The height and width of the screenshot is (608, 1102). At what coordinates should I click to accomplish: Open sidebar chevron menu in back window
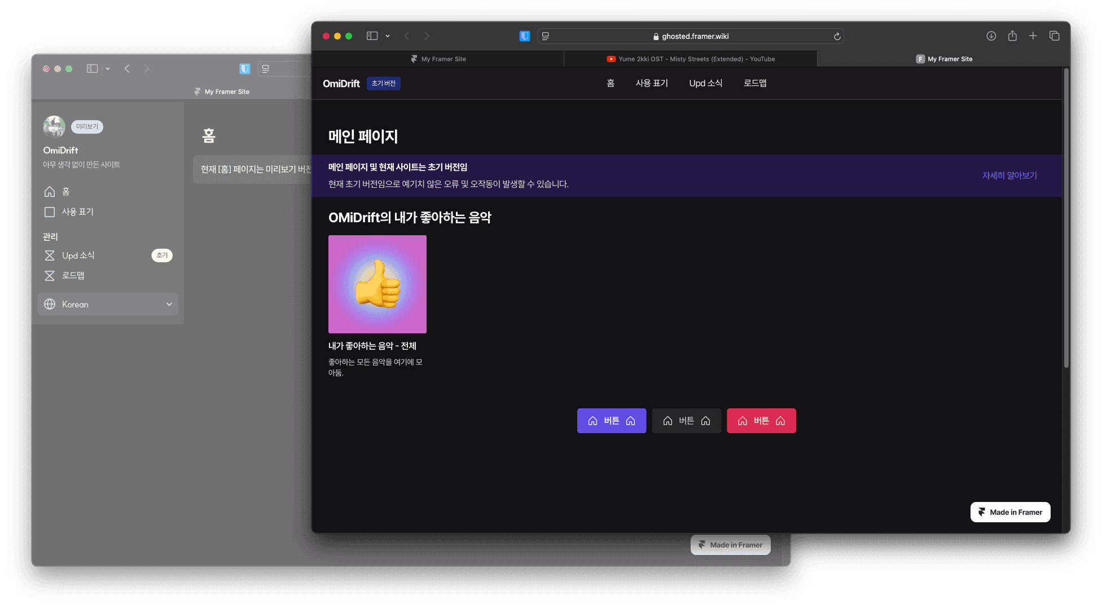pyautogui.click(x=108, y=69)
